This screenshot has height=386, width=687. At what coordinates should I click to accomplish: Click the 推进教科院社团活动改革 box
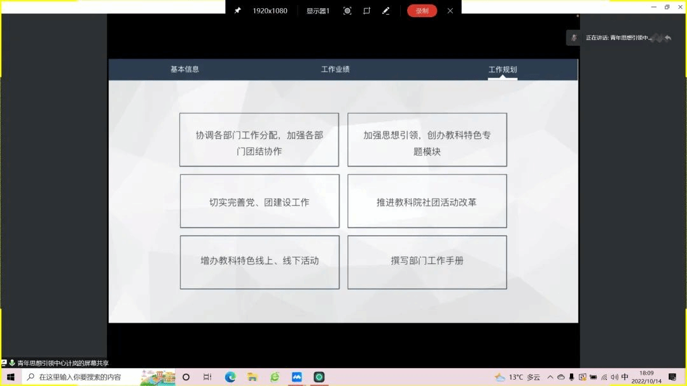(427, 201)
